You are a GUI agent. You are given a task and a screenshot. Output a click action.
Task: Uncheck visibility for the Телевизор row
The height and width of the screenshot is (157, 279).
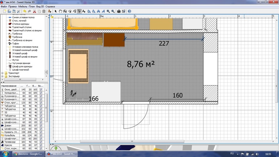tap(41, 142)
